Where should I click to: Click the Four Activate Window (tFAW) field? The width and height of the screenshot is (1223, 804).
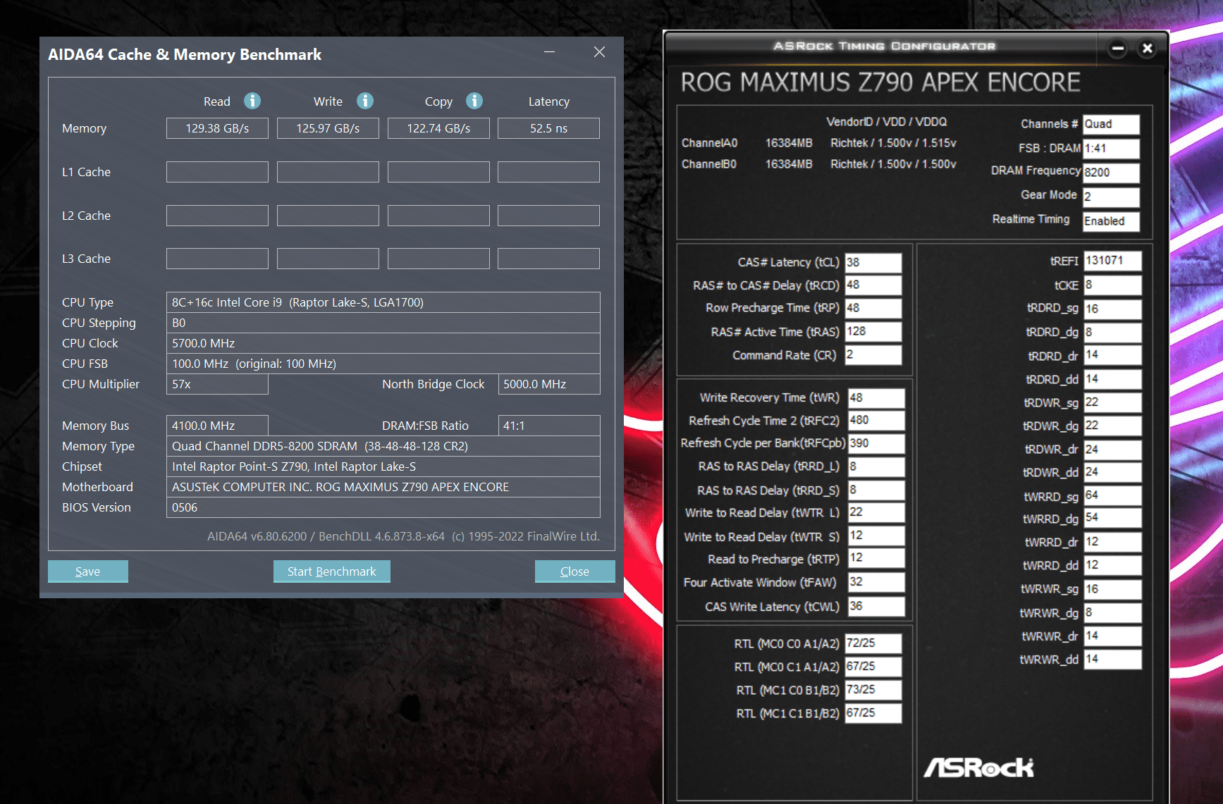[875, 582]
